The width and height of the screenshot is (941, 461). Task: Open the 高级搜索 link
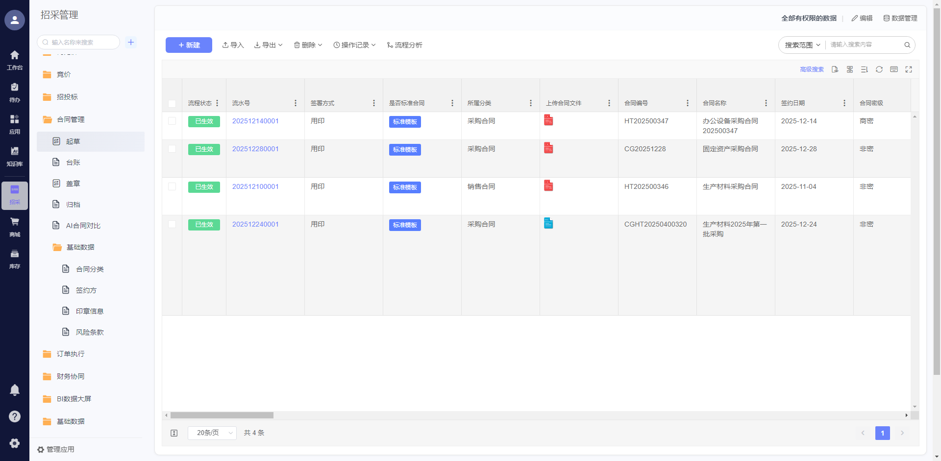[x=812, y=69]
